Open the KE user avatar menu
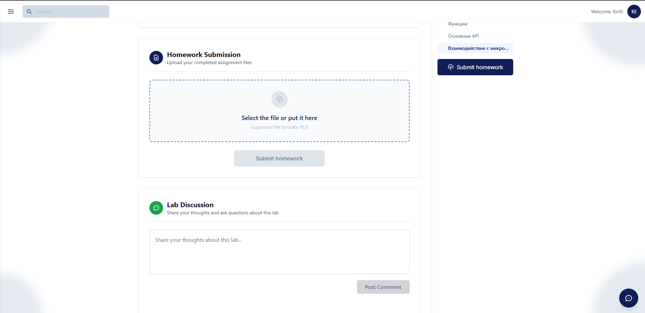 [634, 12]
